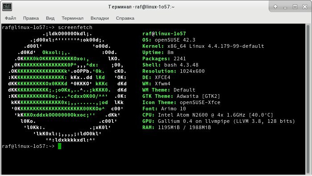Viewport: 312px width, 176px height.
Task: Open the Вид menu
Action: [50, 18]
